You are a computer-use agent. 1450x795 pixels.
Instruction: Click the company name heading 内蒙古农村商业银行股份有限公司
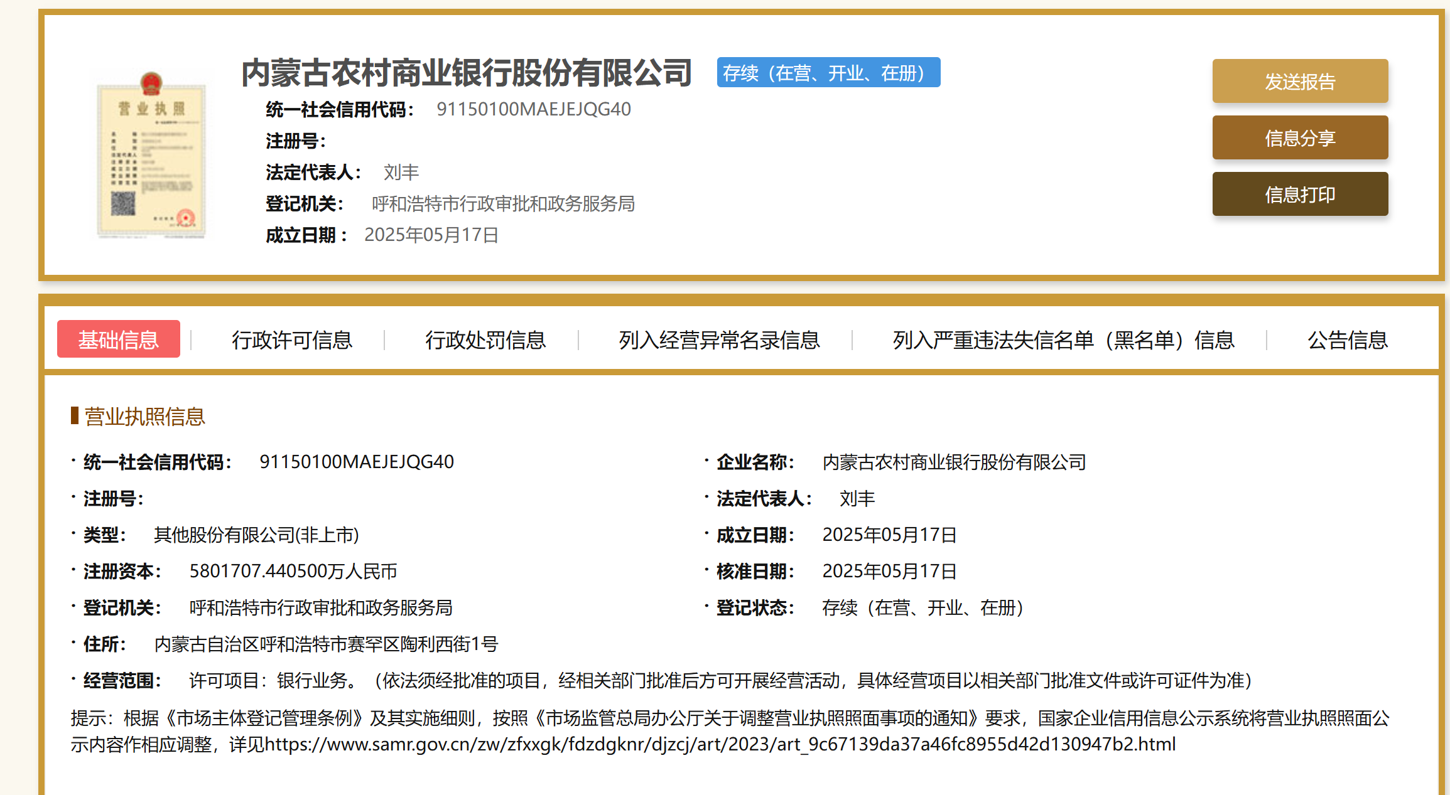[467, 73]
